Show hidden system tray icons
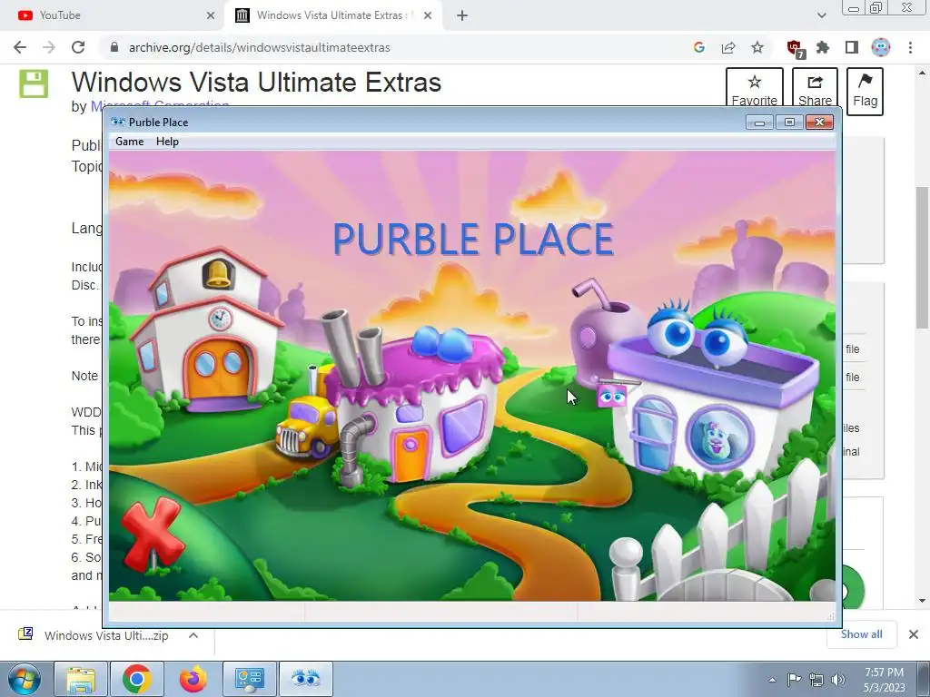Viewport: 930px width, 697px height. (772, 680)
